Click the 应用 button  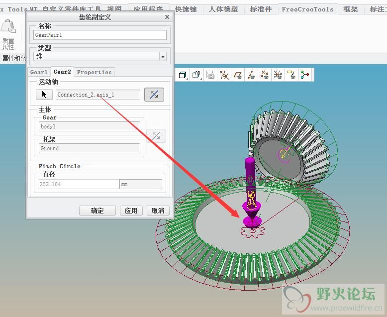pyautogui.click(x=131, y=211)
